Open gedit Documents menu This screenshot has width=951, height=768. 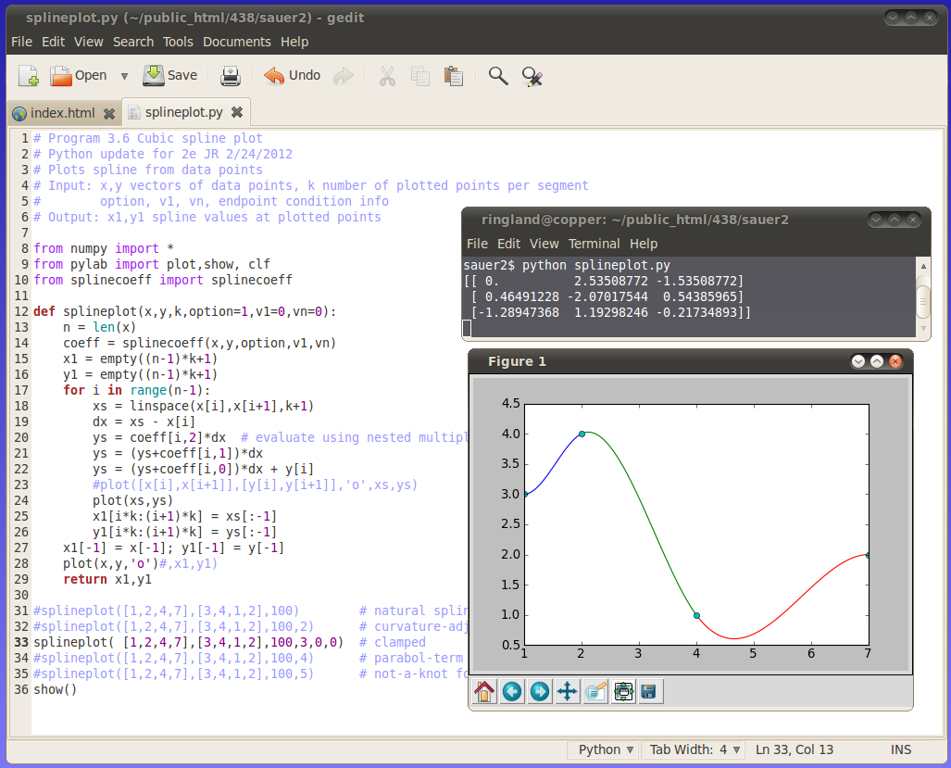(x=236, y=42)
